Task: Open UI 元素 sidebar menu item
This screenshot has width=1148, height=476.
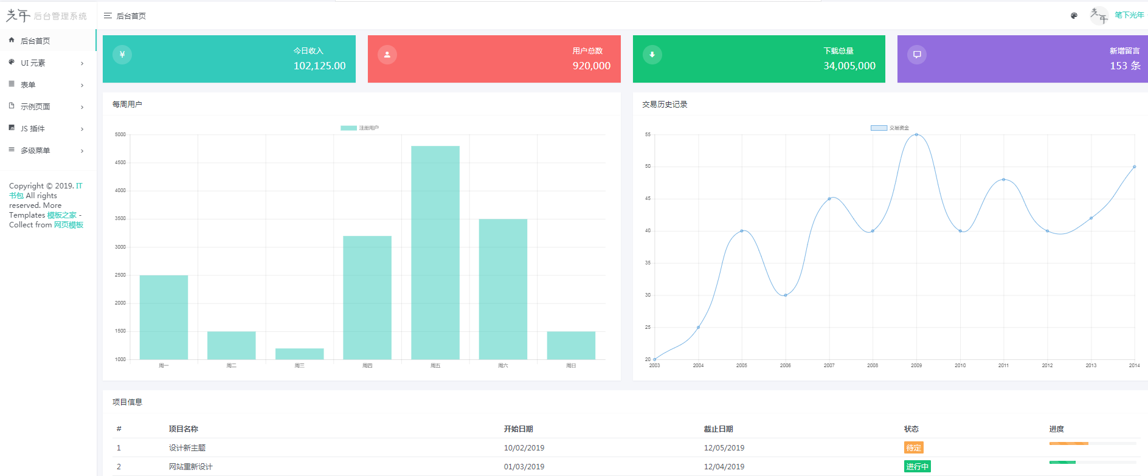Action: [x=48, y=63]
